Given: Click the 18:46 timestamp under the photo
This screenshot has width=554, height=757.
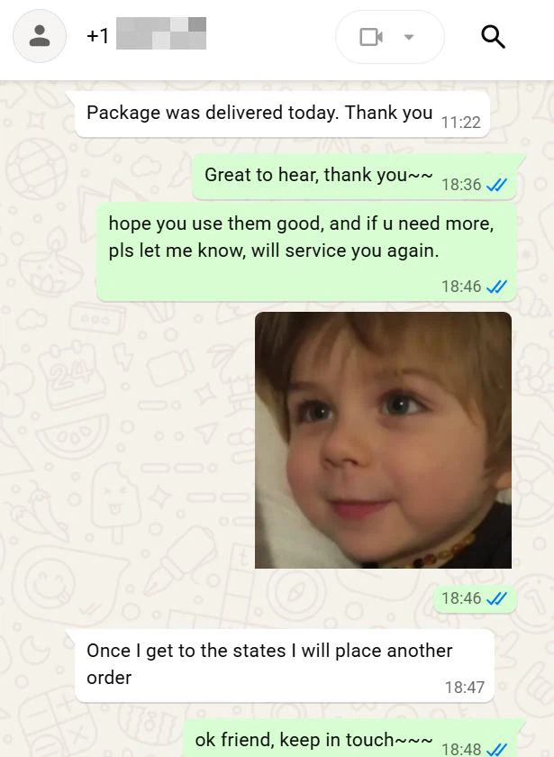Looking at the screenshot, I should point(461,598).
